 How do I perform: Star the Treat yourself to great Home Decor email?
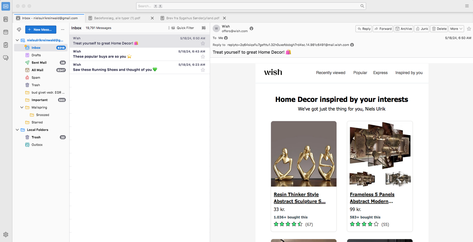click(203, 43)
